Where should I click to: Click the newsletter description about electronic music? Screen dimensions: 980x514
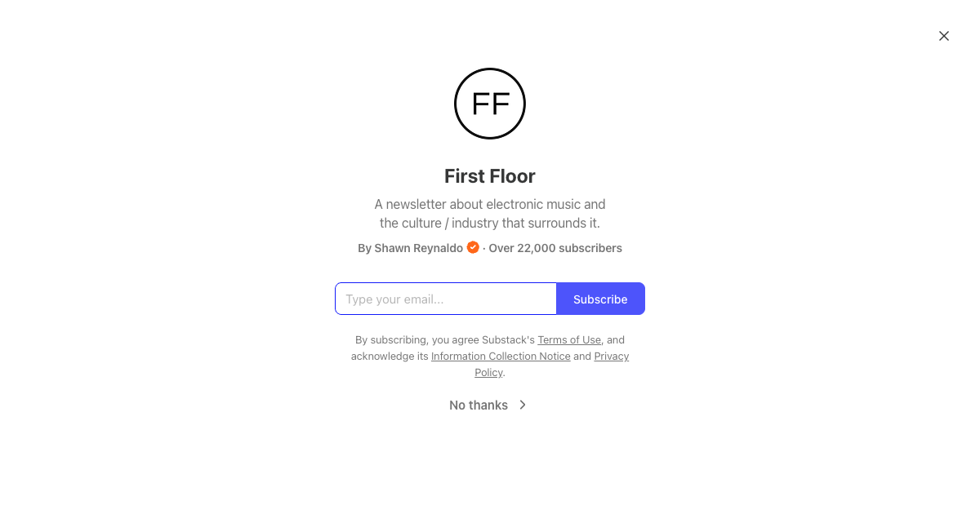490,213
